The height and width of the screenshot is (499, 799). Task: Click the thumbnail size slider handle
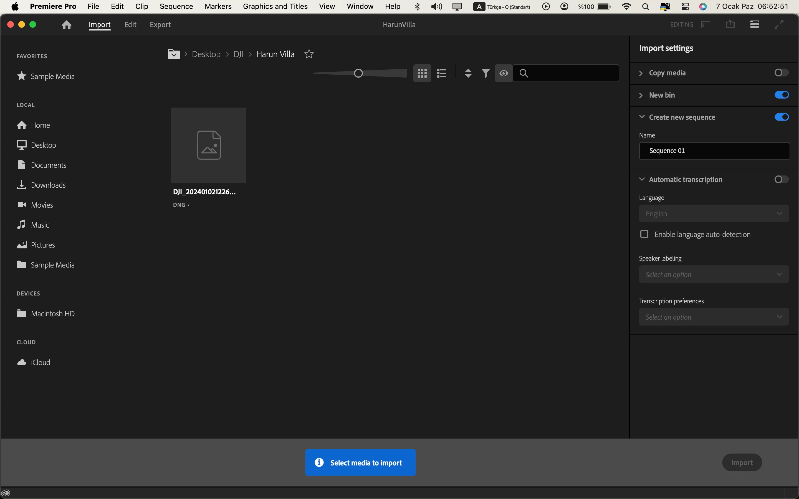click(358, 73)
